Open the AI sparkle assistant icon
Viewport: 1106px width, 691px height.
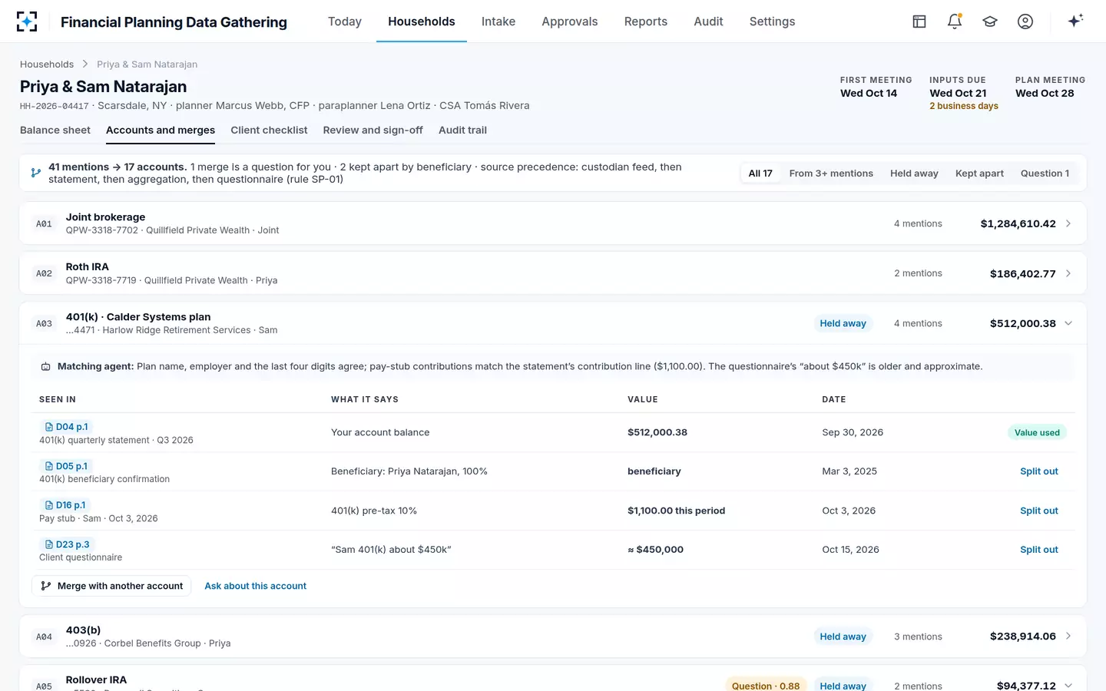coord(1075,21)
